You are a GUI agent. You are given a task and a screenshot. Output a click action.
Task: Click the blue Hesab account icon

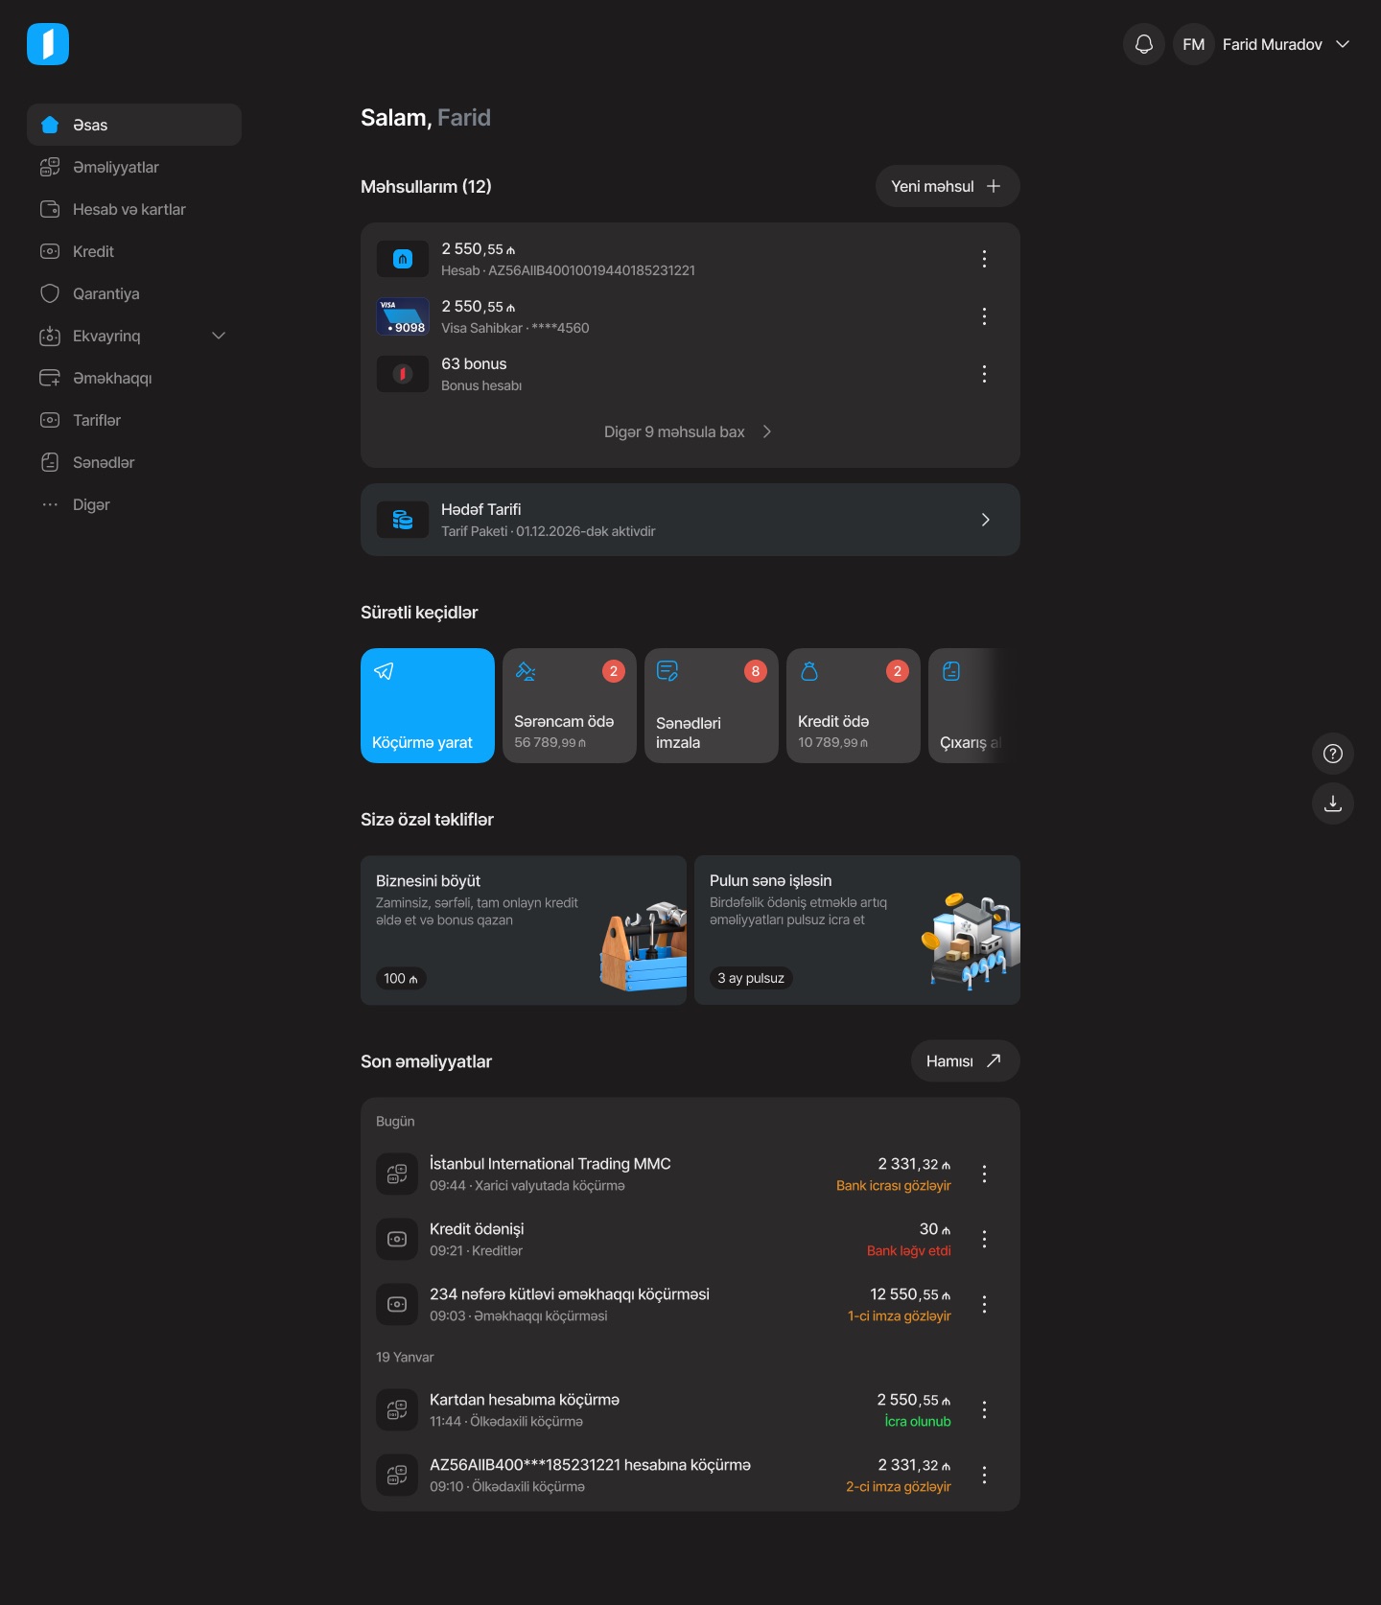pyautogui.click(x=403, y=259)
